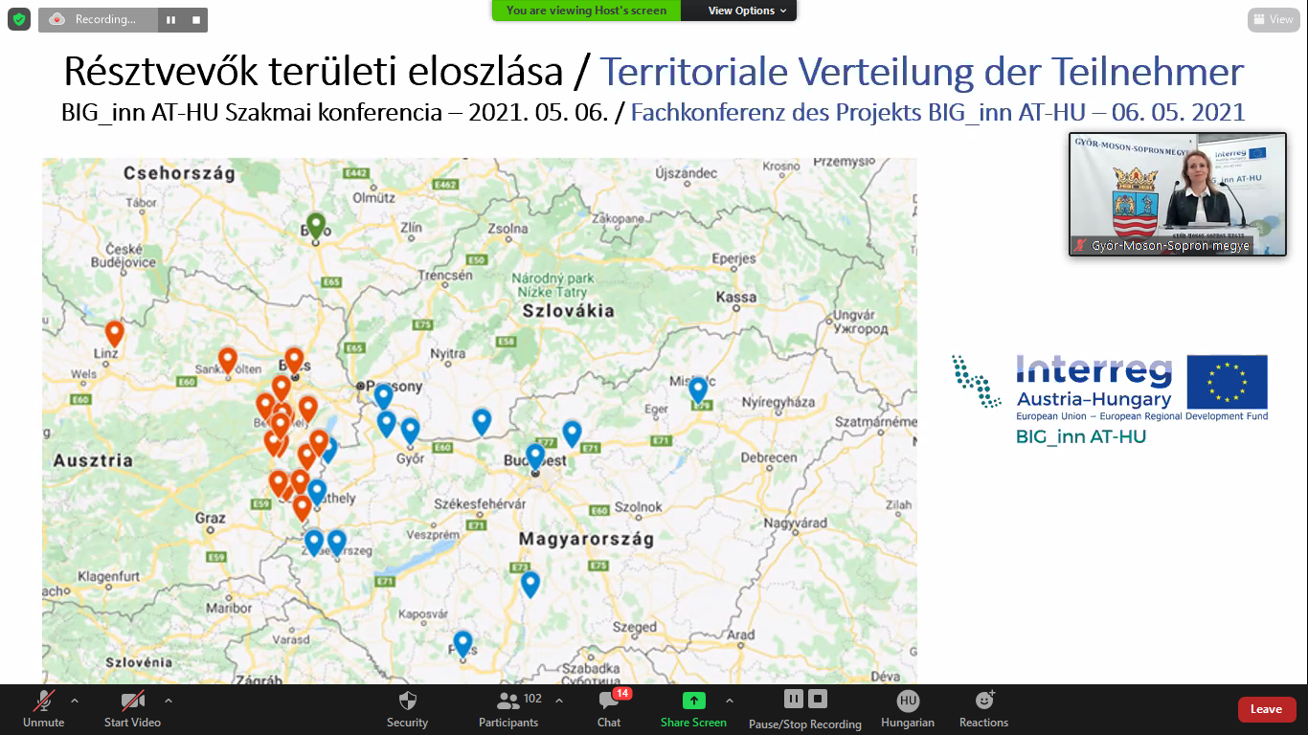This screenshot has height=735, width=1308.
Task: Open the Security menu
Action: point(407,709)
